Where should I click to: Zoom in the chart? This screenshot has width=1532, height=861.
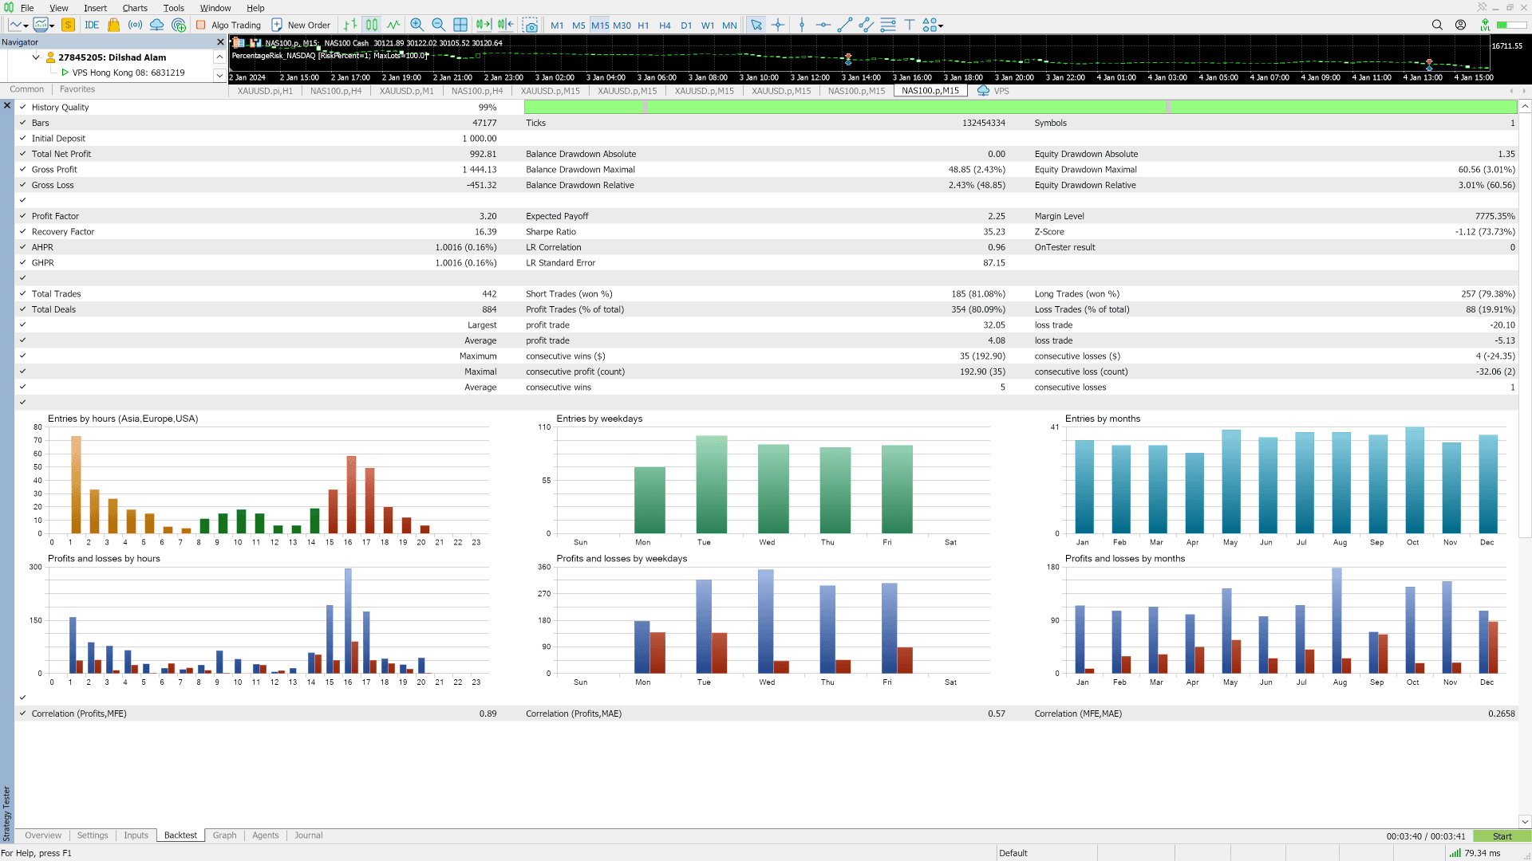(417, 25)
